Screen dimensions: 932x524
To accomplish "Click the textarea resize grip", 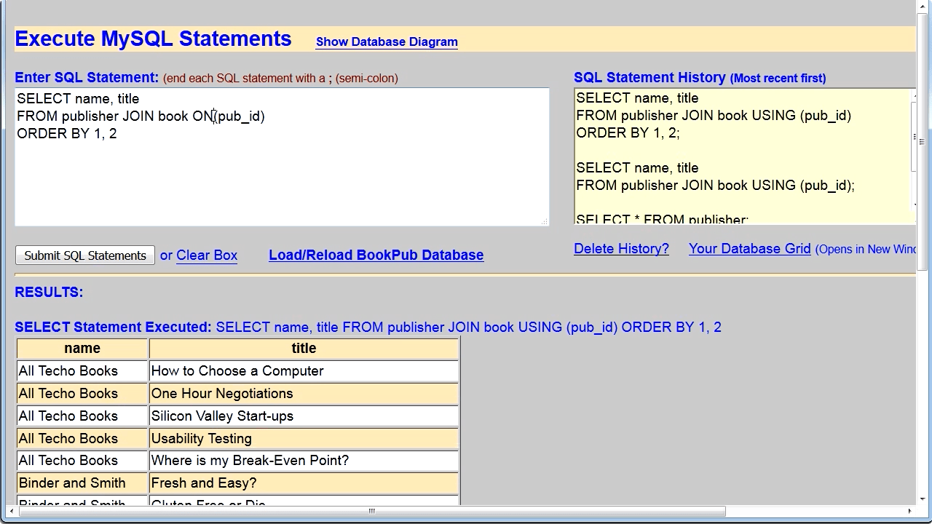I will [x=545, y=221].
